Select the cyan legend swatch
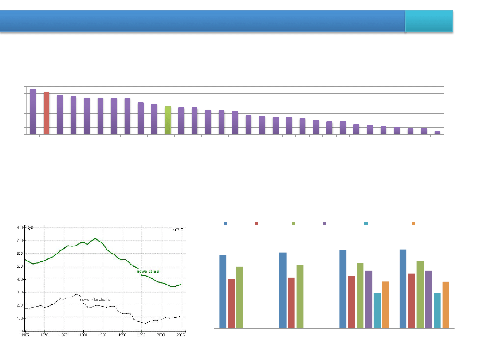479x359 pixels. [365, 224]
